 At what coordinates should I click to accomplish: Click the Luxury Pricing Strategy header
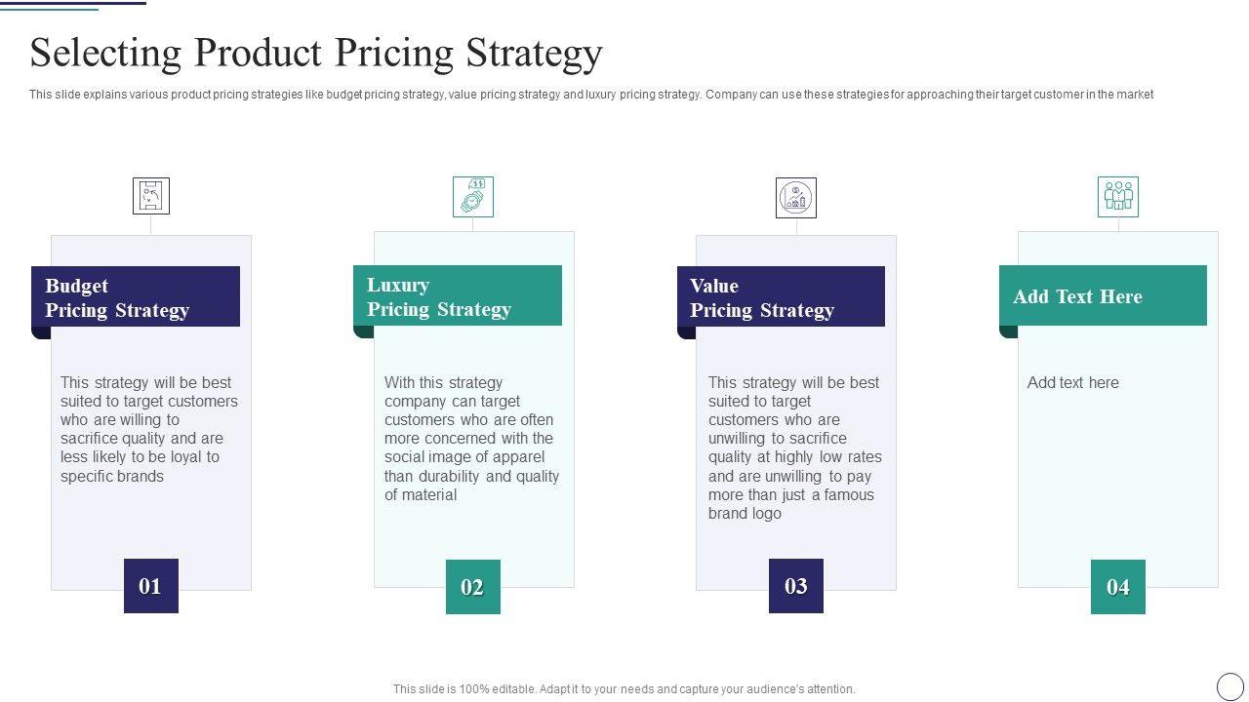tap(458, 296)
